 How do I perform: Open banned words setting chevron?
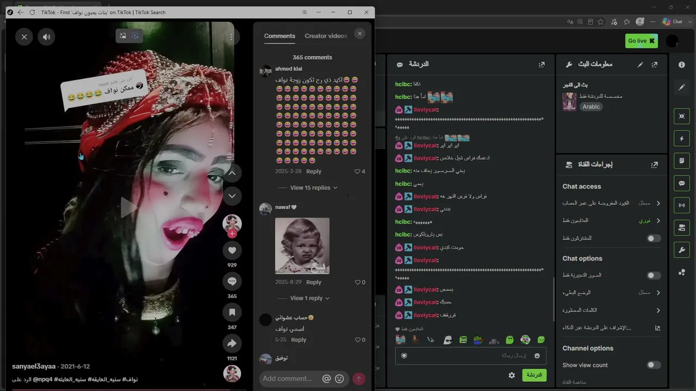click(658, 310)
